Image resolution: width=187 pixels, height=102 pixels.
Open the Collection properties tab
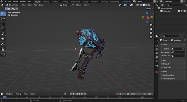(x=156, y=66)
